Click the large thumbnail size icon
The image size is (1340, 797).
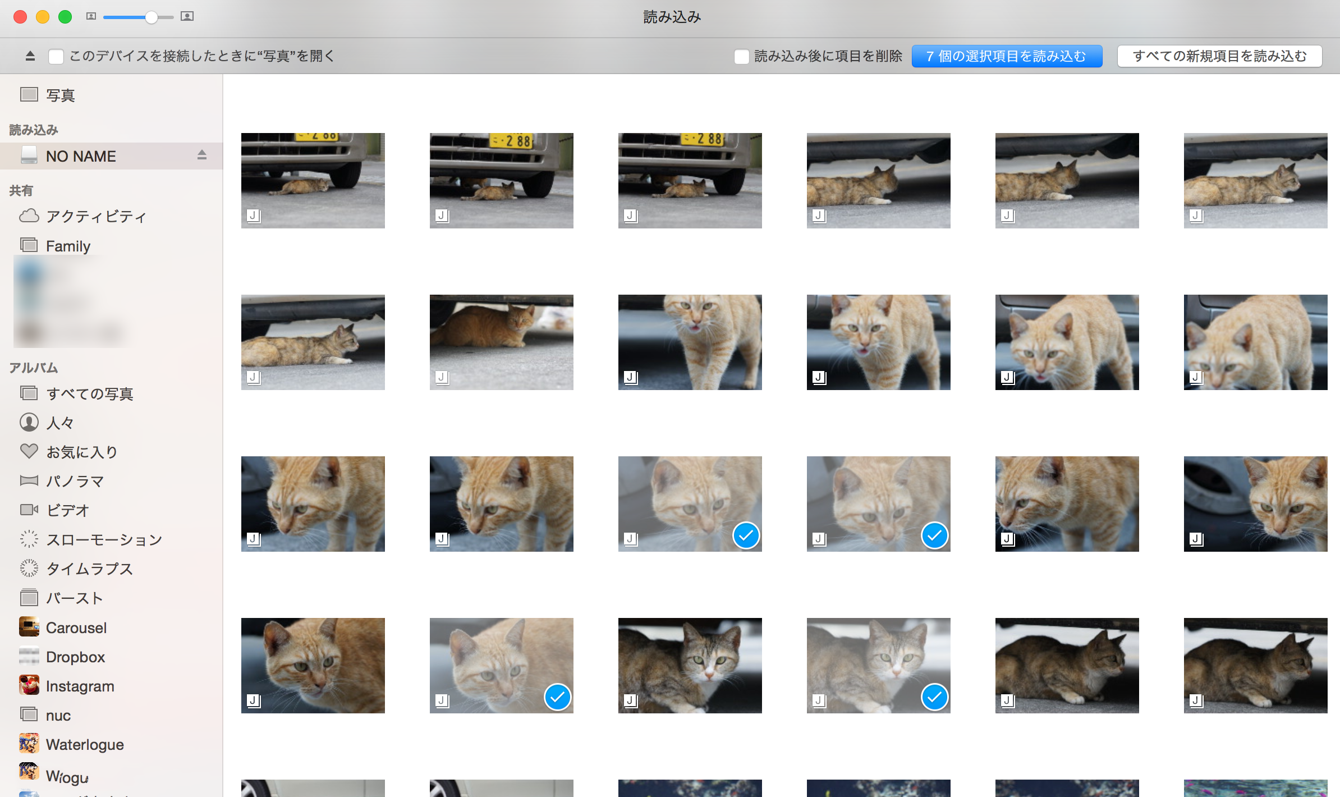[187, 16]
